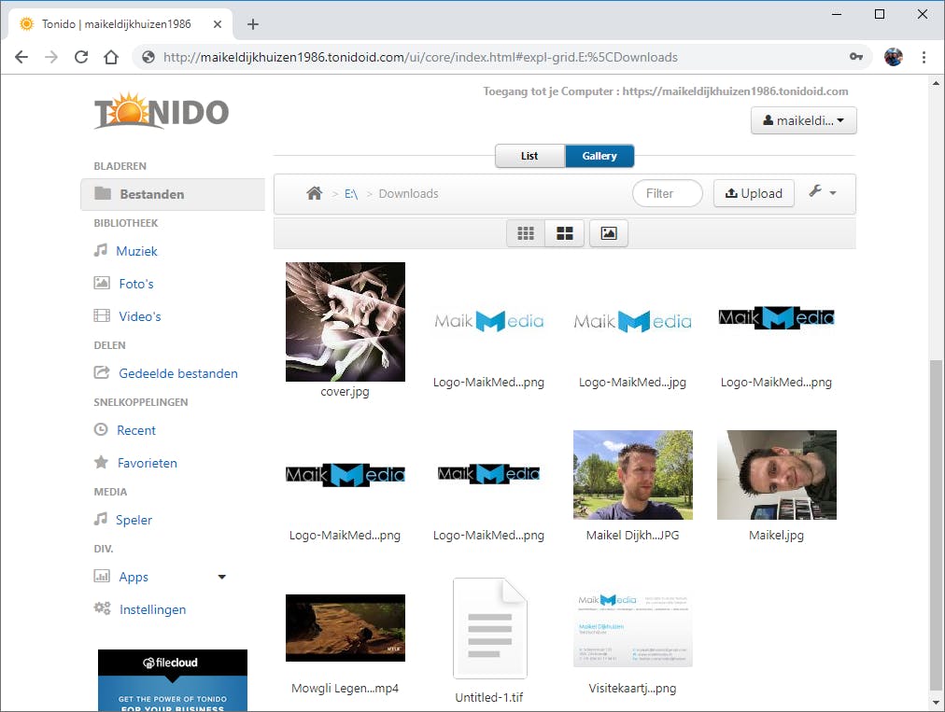Image resolution: width=945 pixels, height=712 pixels.
Task: Open Foto's library
Action: [x=136, y=284]
